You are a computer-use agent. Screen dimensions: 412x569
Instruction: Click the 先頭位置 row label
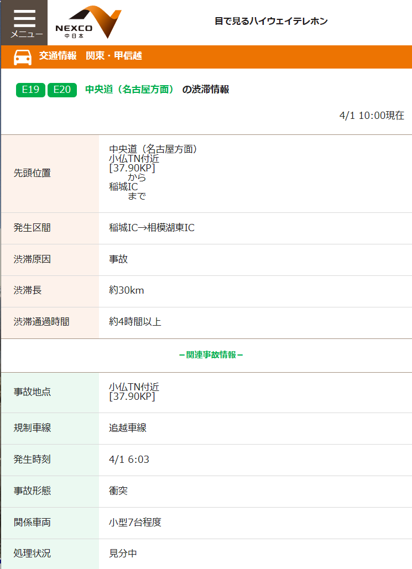tap(32, 173)
